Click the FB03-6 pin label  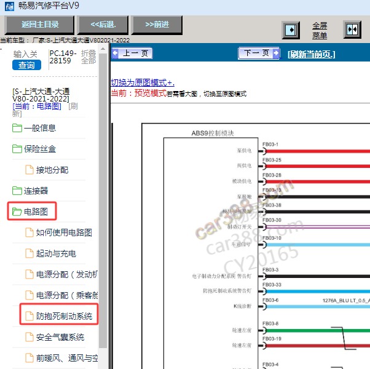click(270, 300)
